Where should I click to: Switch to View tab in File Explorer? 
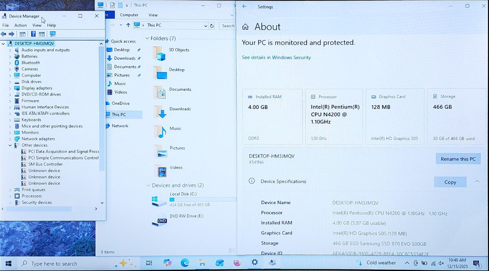click(x=153, y=15)
